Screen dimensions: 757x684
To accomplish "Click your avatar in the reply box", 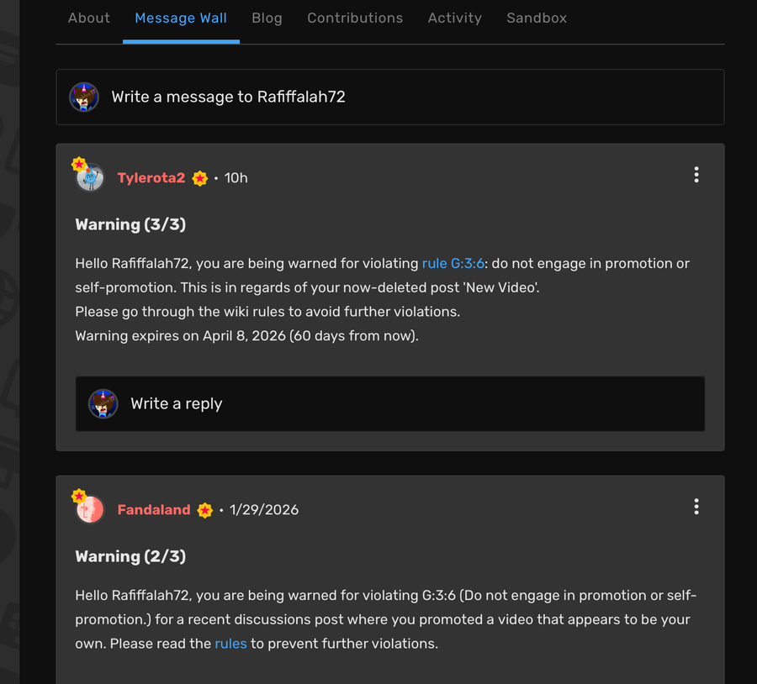I will point(103,404).
